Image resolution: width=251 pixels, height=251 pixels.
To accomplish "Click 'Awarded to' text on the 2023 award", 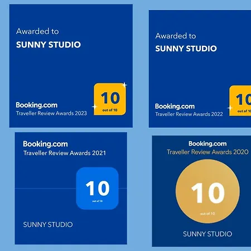I will pyautogui.click(x=37, y=31).
